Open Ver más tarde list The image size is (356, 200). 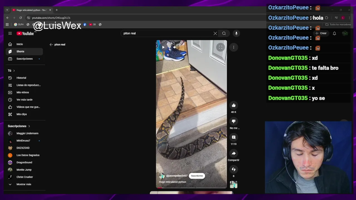pos(24,99)
